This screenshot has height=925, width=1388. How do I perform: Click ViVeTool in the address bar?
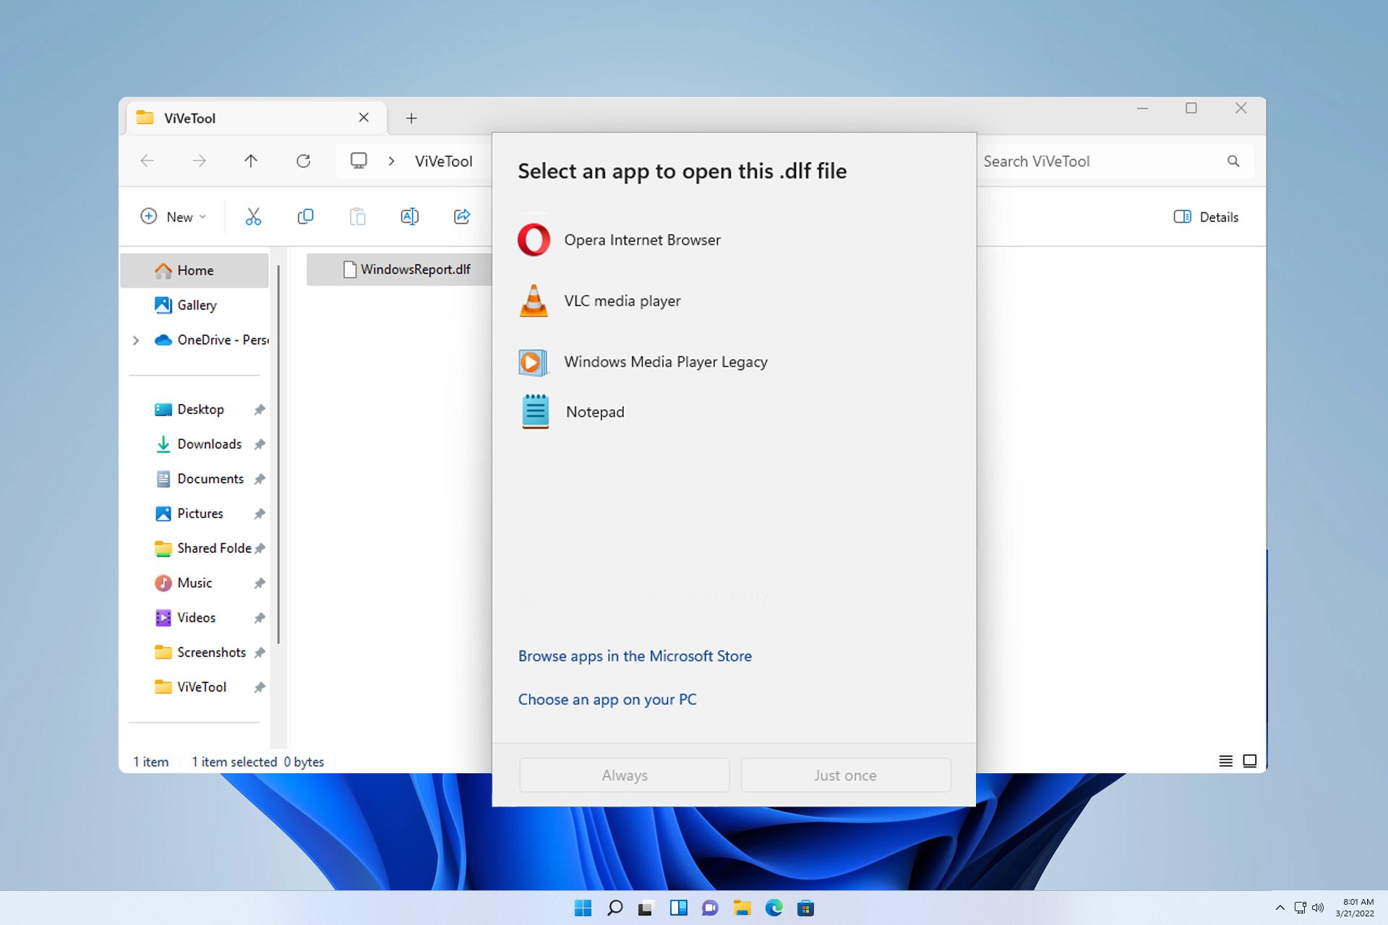443,161
